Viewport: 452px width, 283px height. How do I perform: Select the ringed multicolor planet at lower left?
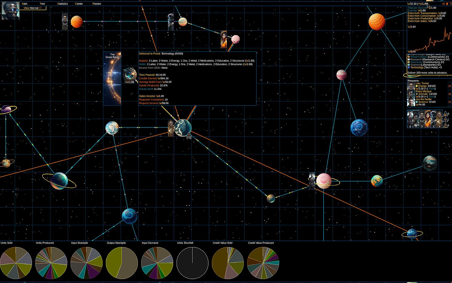[x=59, y=181]
